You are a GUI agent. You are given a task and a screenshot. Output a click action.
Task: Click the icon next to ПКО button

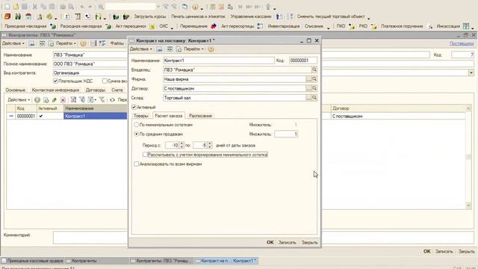point(352,26)
